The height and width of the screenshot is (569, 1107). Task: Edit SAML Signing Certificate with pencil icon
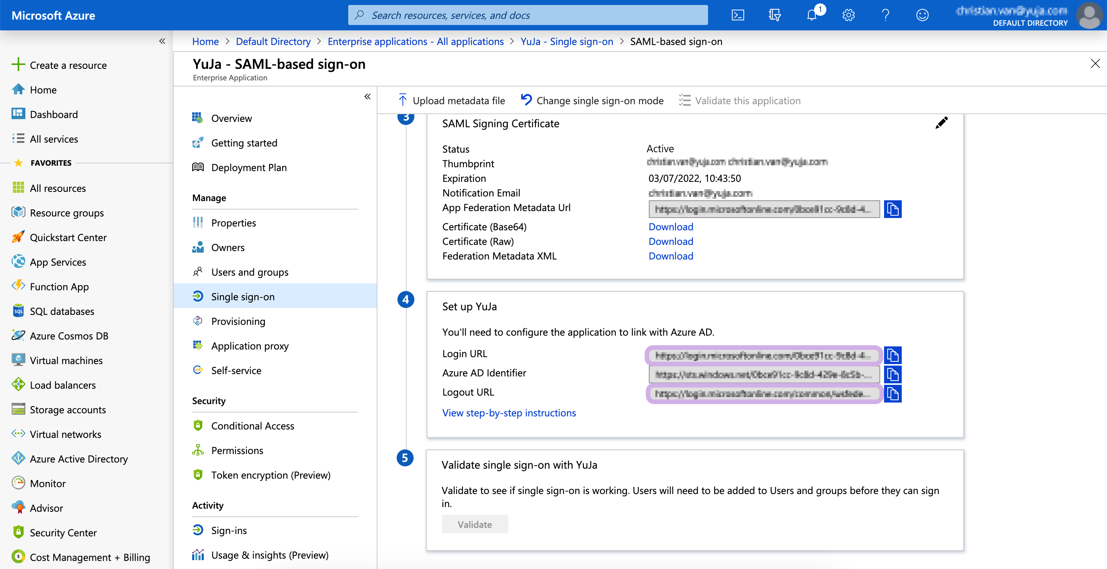tap(941, 123)
